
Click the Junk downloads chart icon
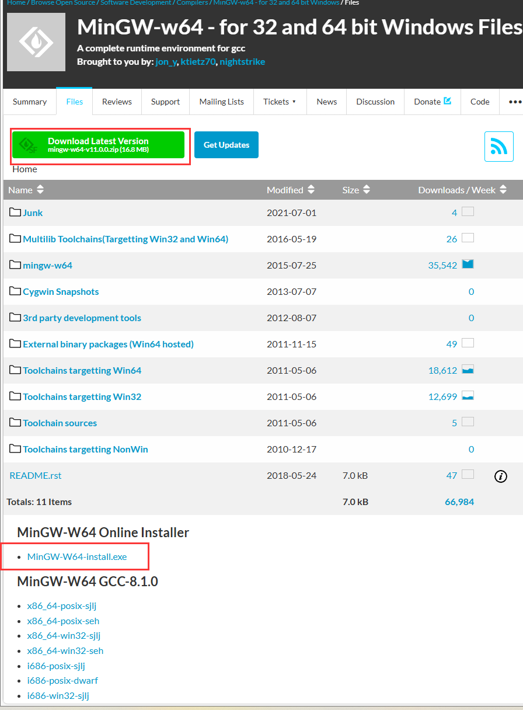[468, 212]
